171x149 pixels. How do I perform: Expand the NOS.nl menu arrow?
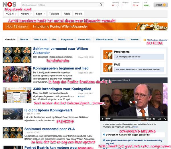pyautogui.click(x=16, y=14)
